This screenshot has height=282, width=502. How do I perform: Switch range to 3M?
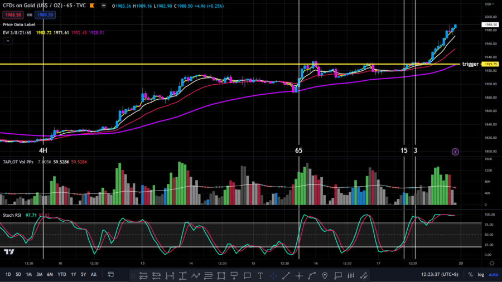40,274
